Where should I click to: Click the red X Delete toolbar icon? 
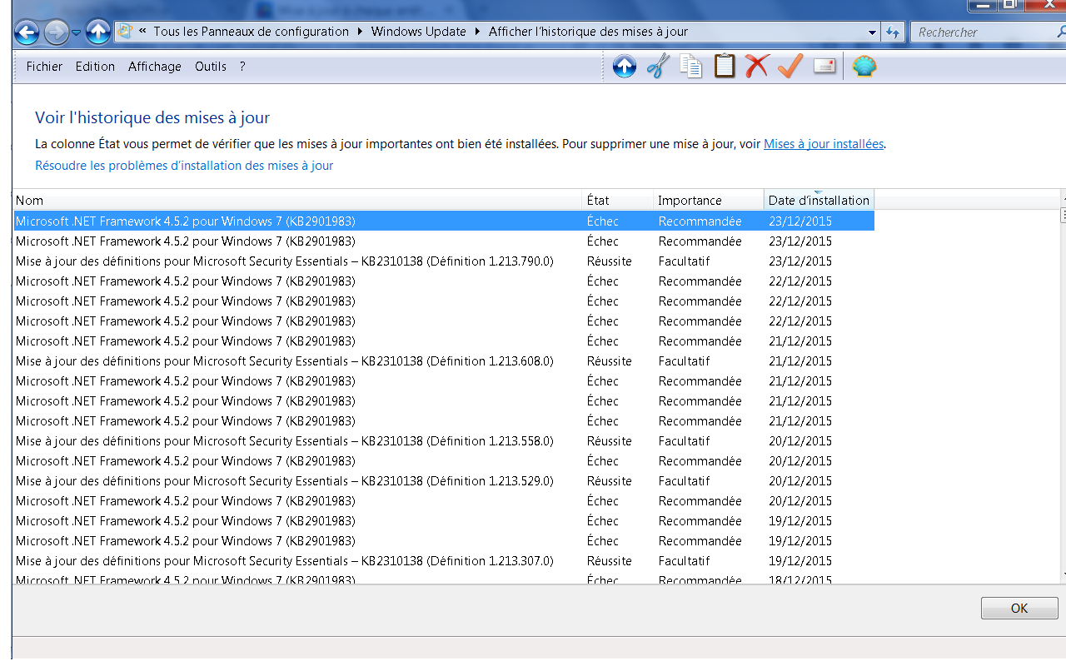[757, 66]
